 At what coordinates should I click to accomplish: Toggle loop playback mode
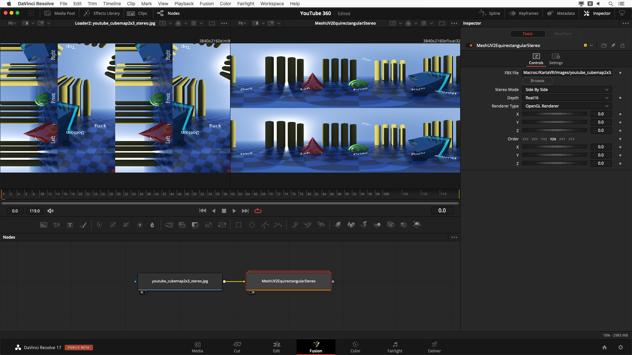pos(258,211)
